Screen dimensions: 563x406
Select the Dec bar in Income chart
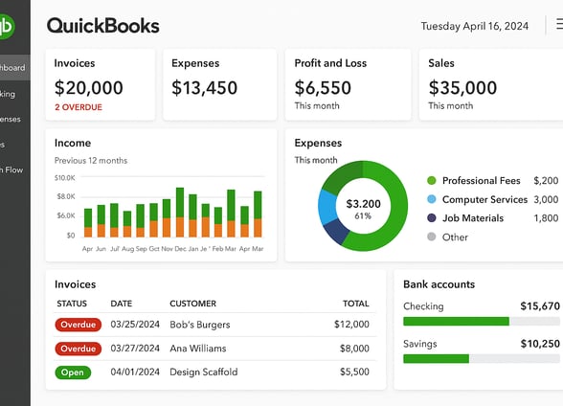click(x=180, y=213)
